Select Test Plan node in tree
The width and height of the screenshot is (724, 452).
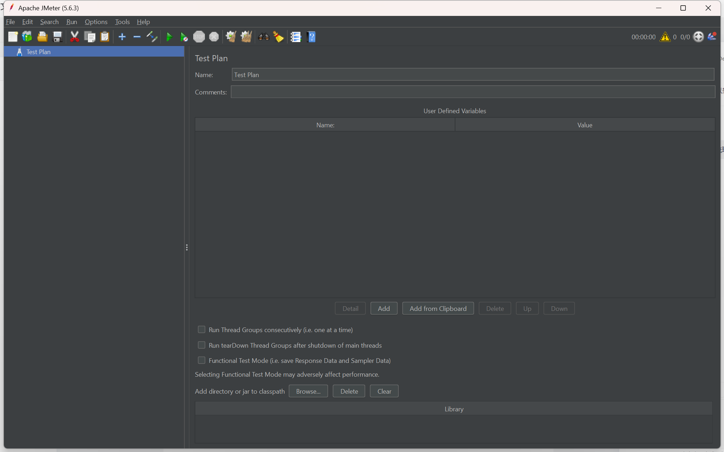pos(94,52)
